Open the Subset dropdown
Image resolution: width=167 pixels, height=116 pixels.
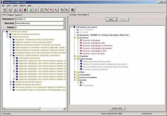click(64, 27)
